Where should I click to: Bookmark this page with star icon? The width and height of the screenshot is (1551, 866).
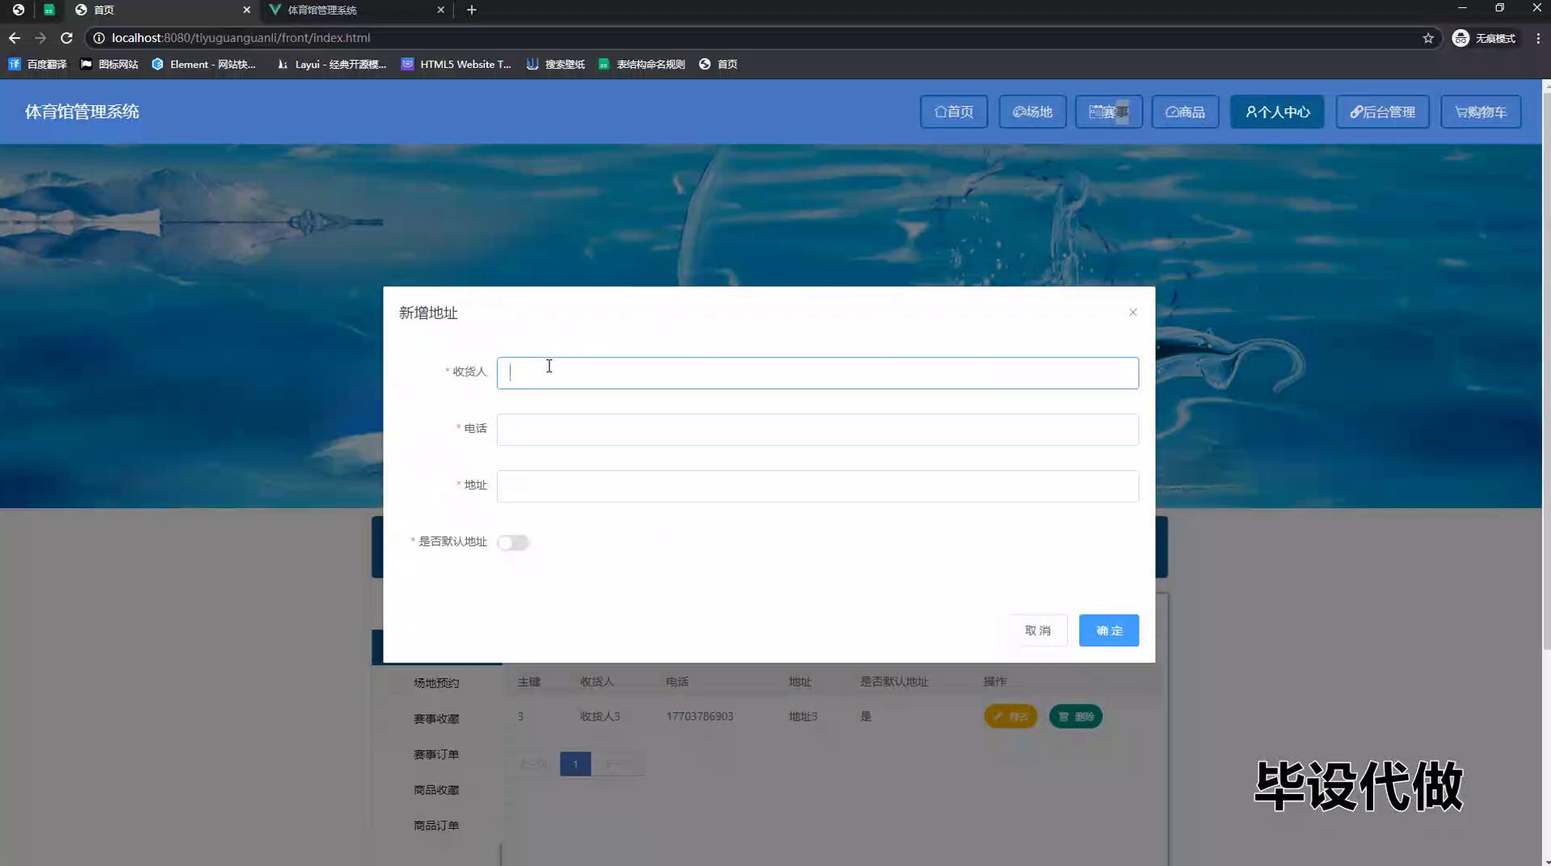[x=1427, y=38]
